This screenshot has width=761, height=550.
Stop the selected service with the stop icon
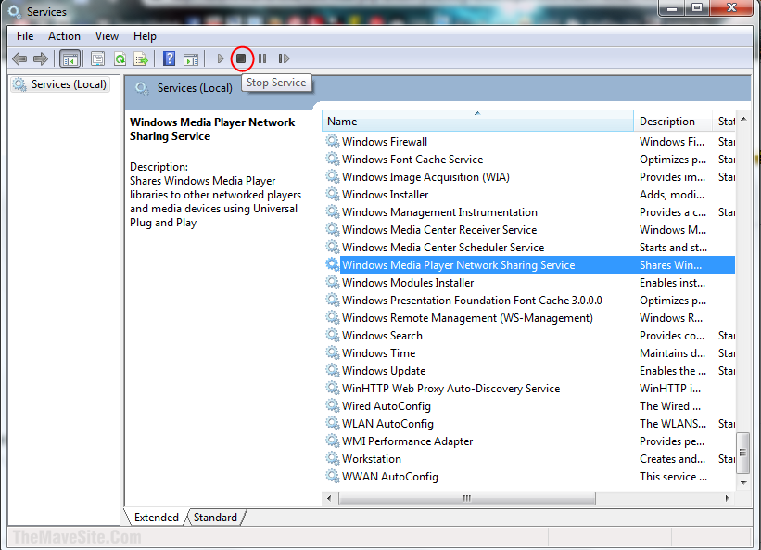point(241,58)
